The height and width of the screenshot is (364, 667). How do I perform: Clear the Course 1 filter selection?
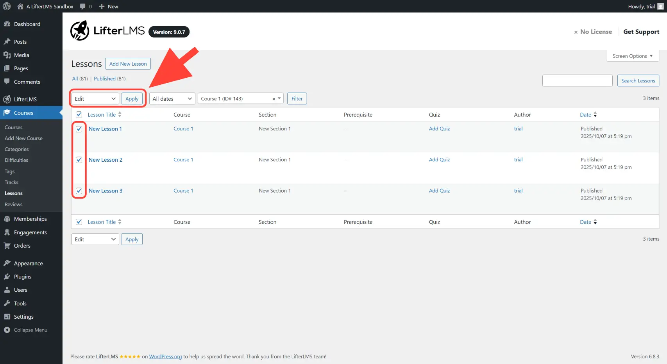[274, 99]
